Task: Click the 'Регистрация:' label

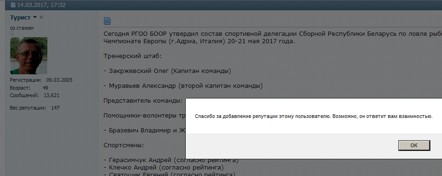Action: point(26,80)
